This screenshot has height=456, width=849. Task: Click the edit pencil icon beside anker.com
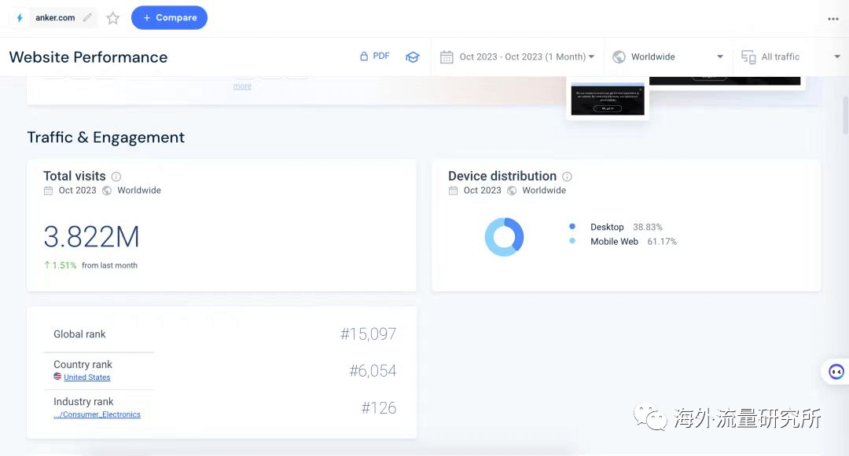tap(87, 18)
